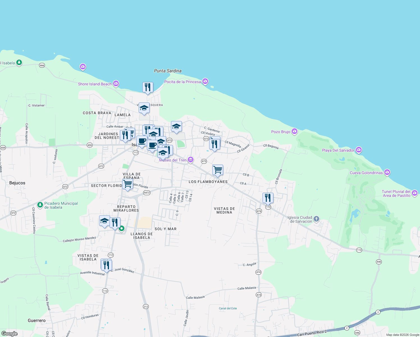This screenshot has height=337, width=420.
Task: Click the Llanos de Isabela label
Action: pos(142,236)
